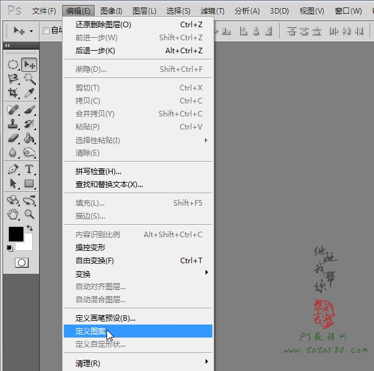374x371 pixels.
Task: Select the Spot Healing Brush tool
Action: click(13, 110)
